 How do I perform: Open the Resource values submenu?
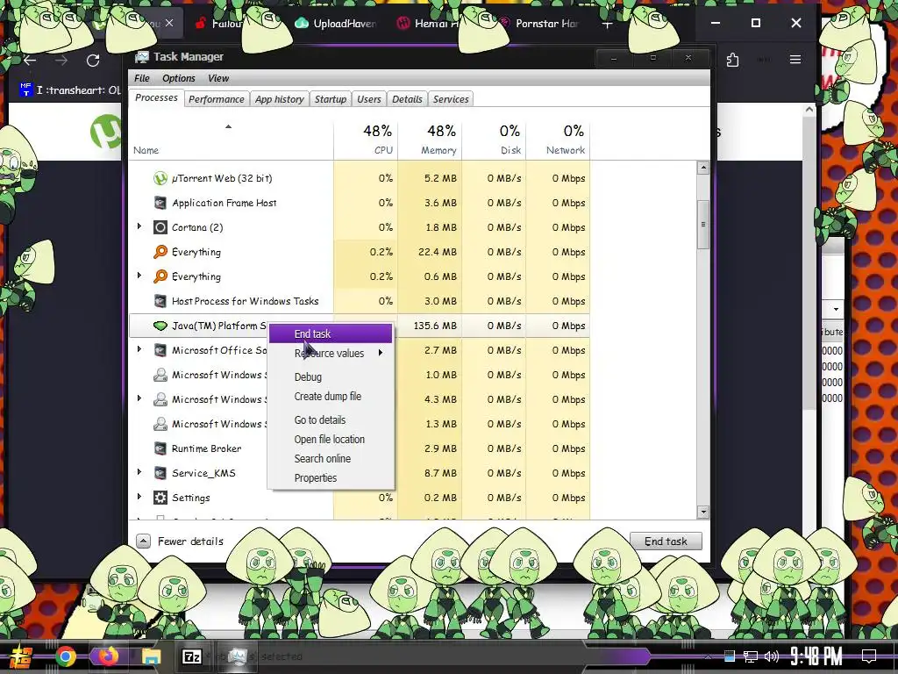(331, 353)
